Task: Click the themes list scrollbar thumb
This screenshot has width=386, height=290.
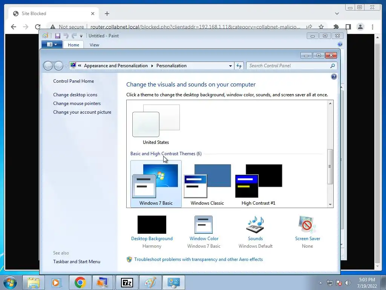Action: click(x=330, y=167)
